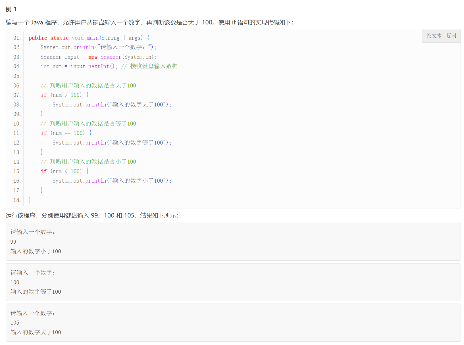This screenshot has height=345, width=464.
Task: Click line number 18. with closing brace
Action: (17, 200)
